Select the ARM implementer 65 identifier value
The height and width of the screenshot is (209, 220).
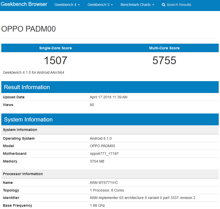[x=142, y=198]
